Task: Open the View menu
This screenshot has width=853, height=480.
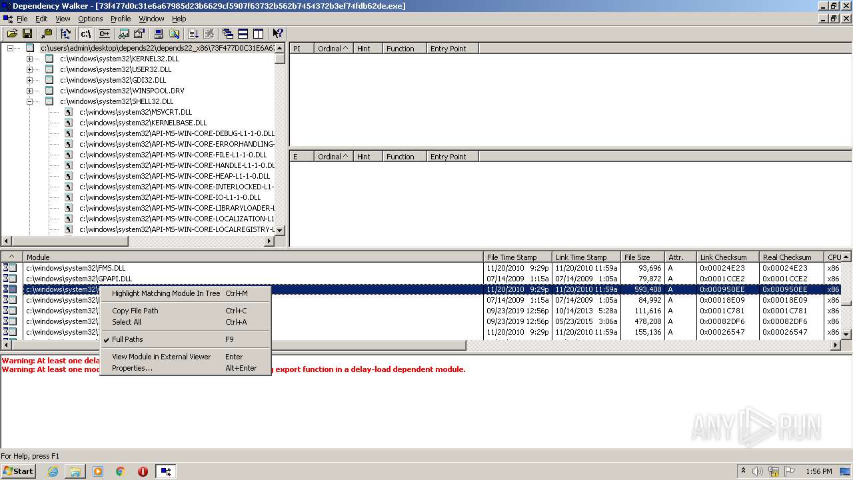Action: [x=63, y=19]
